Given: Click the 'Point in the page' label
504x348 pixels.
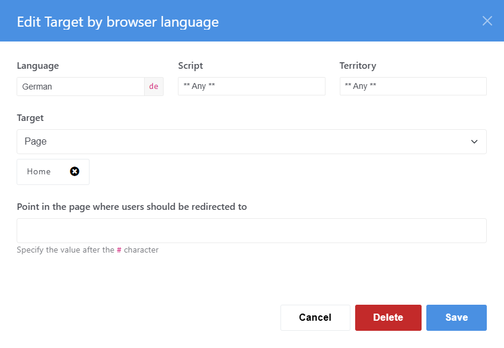Looking at the screenshot, I should (x=132, y=207).
